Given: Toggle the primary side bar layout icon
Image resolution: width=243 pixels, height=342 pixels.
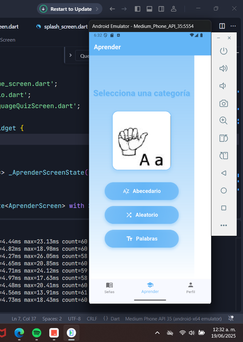Looking at the screenshot, I should point(137,9).
